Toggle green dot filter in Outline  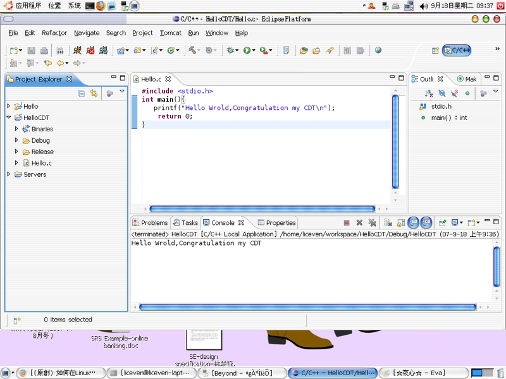pos(467,93)
